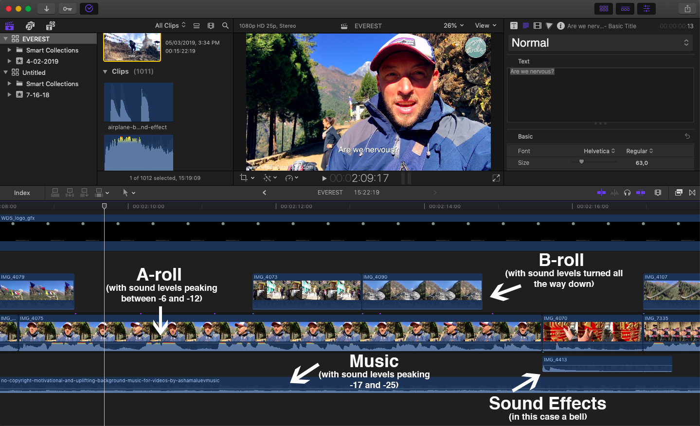Viewport: 700px width, 426px height.
Task: Open the Helvetica font dropdown
Action: 599,151
